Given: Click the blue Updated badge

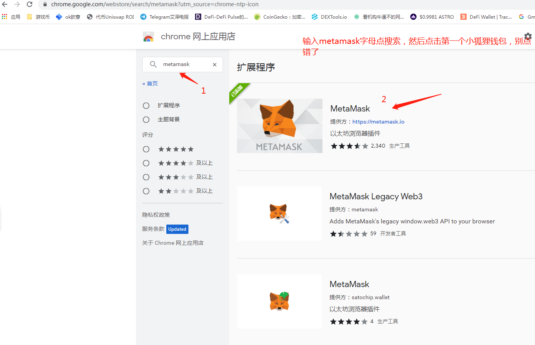Looking at the screenshot, I should click(x=178, y=229).
